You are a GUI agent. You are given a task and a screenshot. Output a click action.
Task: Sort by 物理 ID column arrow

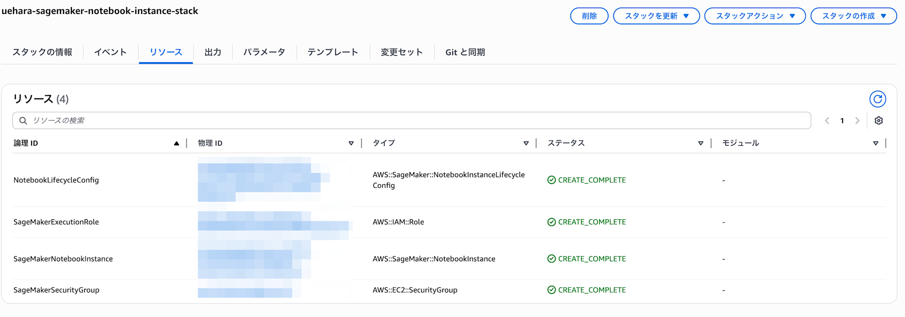(x=351, y=143)
